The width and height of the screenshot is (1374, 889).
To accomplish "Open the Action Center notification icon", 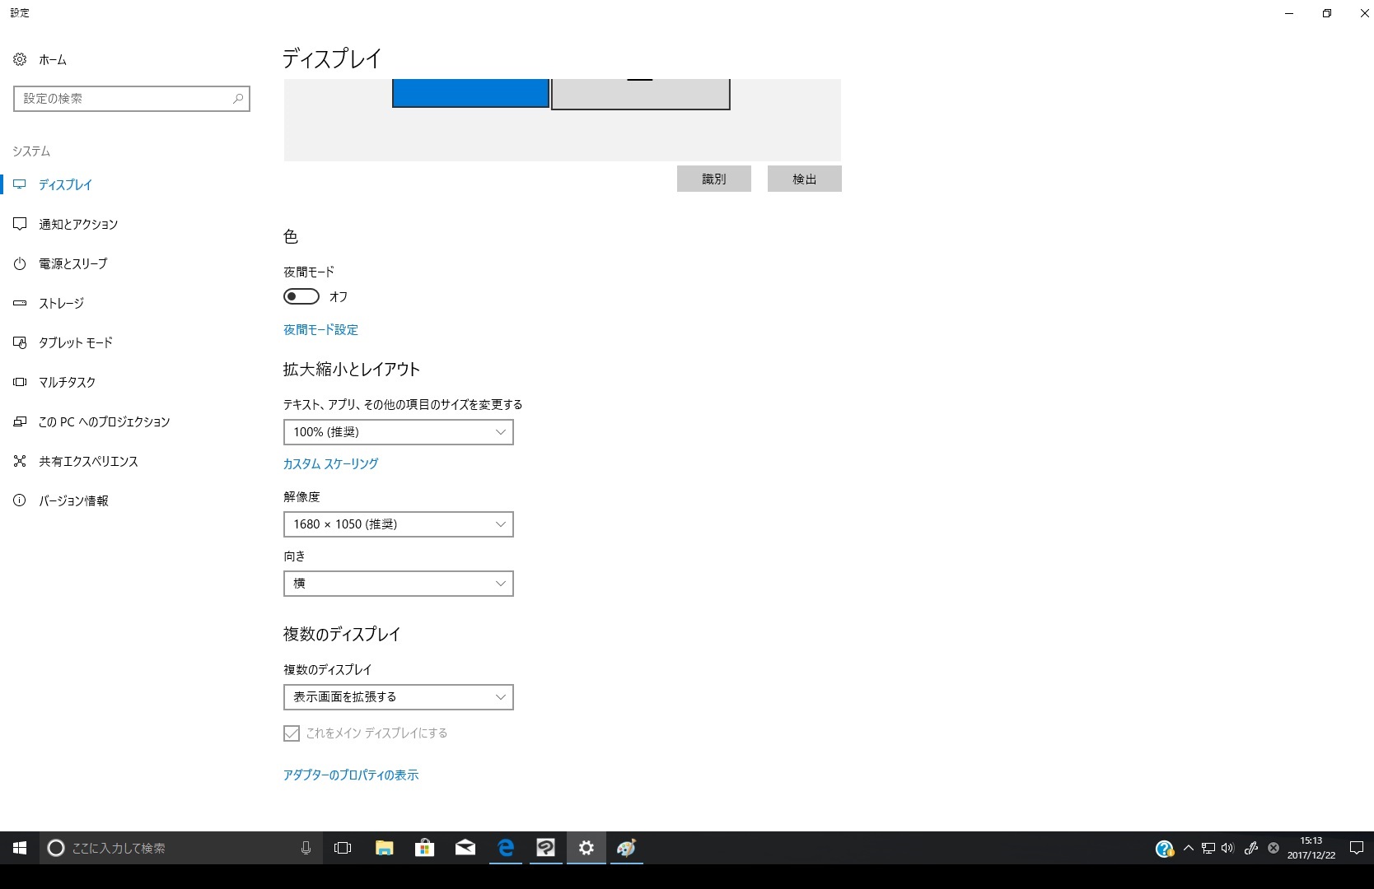I will [1357, 848].
